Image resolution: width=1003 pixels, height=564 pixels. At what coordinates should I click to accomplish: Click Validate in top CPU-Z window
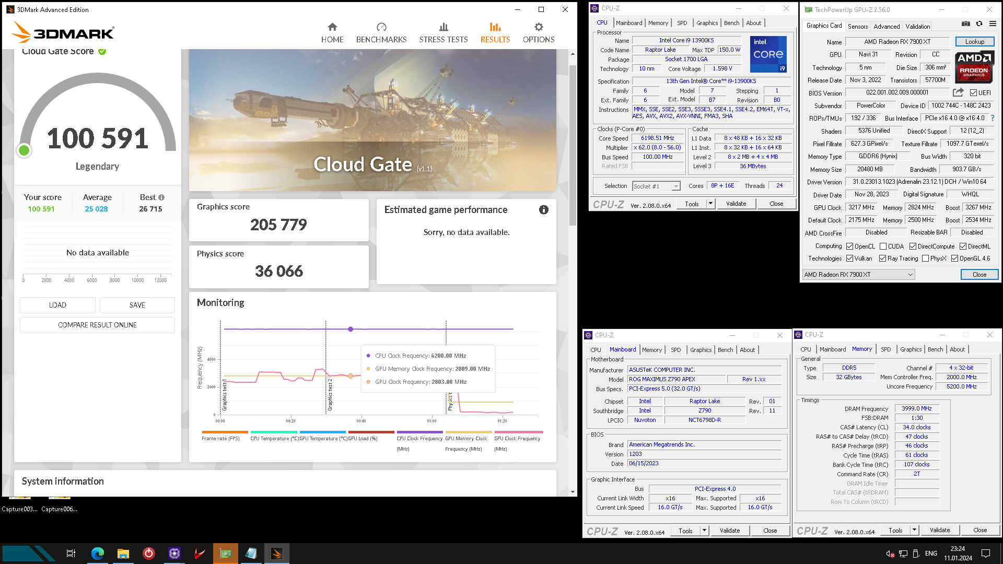tap(736, 204)
